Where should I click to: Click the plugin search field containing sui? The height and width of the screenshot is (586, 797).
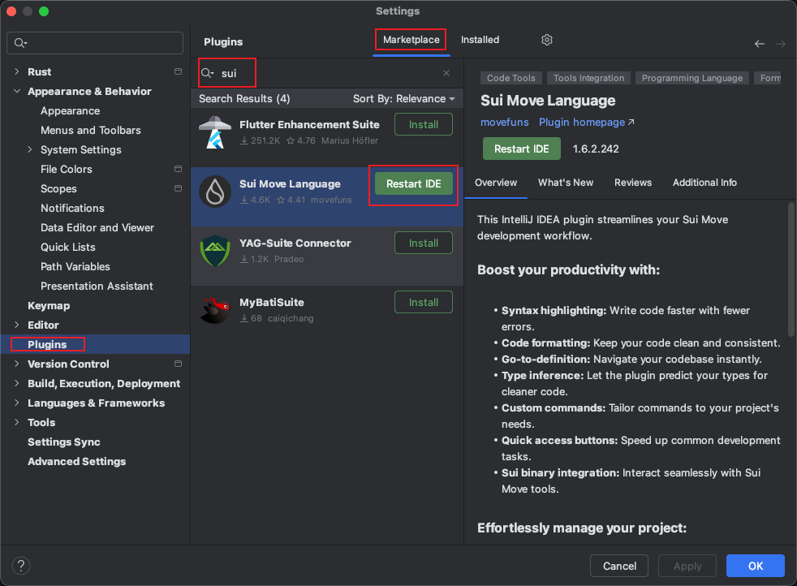325,73
